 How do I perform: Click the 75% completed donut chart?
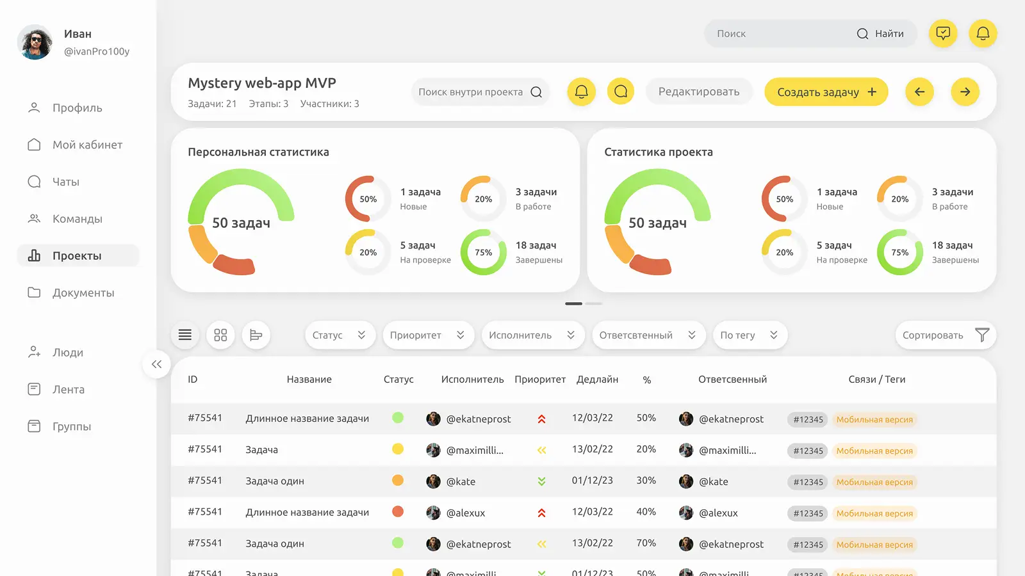coord(483,252)
